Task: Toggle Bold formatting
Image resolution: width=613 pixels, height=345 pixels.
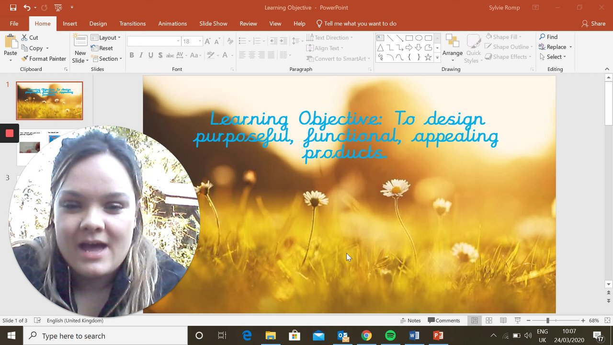Action: 132,56
